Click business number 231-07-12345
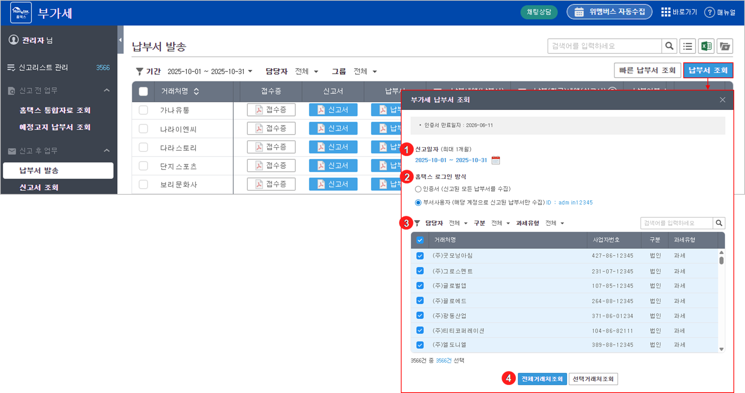The height and width of the screenshot is (393, 745). pyautogui.click(x=612, y=271)
